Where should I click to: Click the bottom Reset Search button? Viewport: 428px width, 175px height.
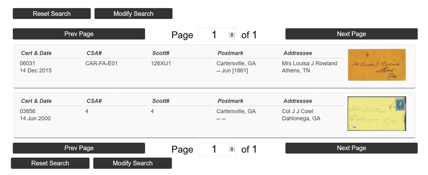(x=50, y=163)
